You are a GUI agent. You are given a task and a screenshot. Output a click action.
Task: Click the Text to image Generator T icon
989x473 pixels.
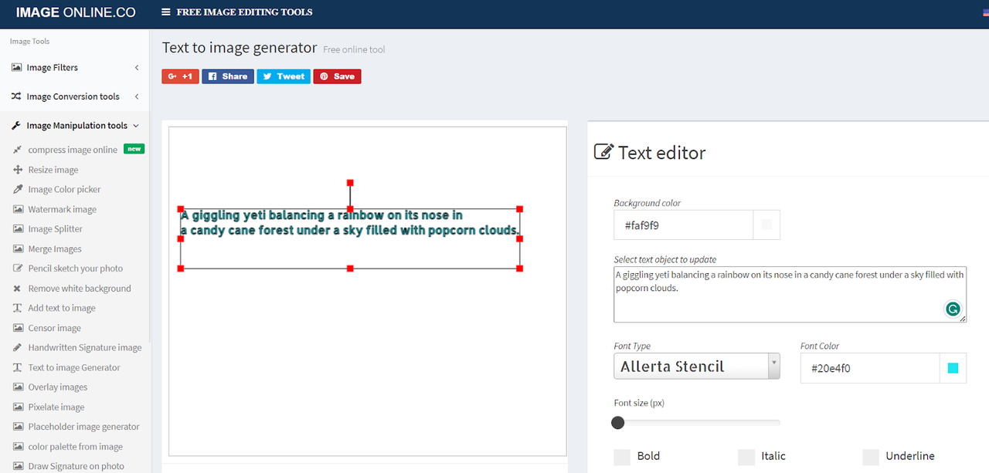coord(18,367)
